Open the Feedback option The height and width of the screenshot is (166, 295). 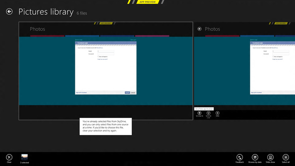click(240, 159)
